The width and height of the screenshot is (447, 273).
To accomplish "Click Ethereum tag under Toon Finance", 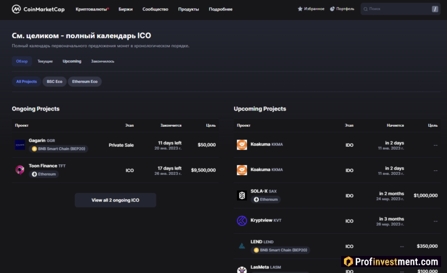I will point(44,174).
